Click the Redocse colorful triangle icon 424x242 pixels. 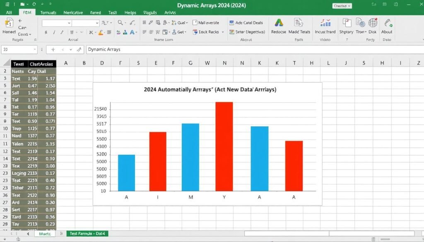click(x=279, y=23)
